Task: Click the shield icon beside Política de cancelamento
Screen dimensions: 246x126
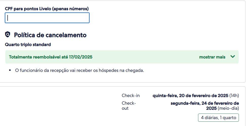Action: pyautogui.click(x=8, y=34)
